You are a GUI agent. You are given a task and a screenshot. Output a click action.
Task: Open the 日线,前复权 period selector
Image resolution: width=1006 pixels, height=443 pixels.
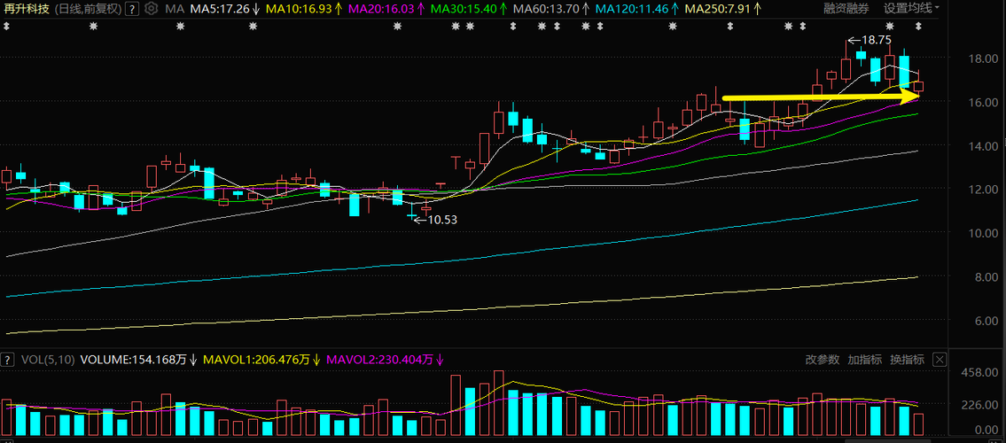click(87, 9)
